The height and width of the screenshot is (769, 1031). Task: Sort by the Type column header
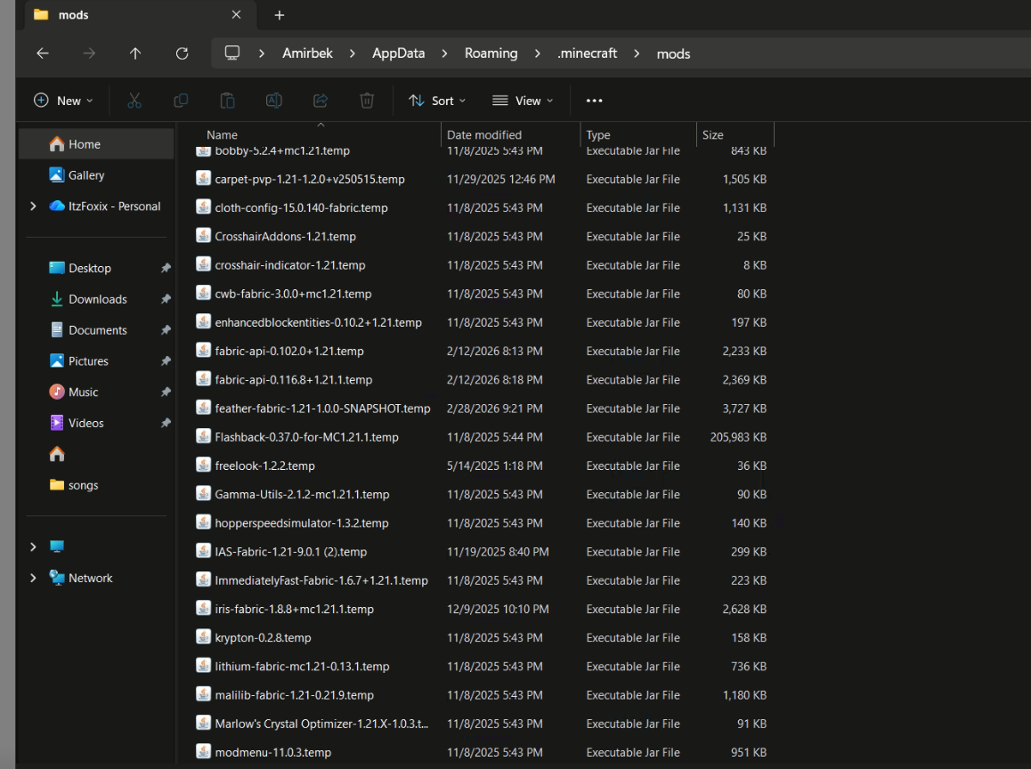tap(598, 134)
